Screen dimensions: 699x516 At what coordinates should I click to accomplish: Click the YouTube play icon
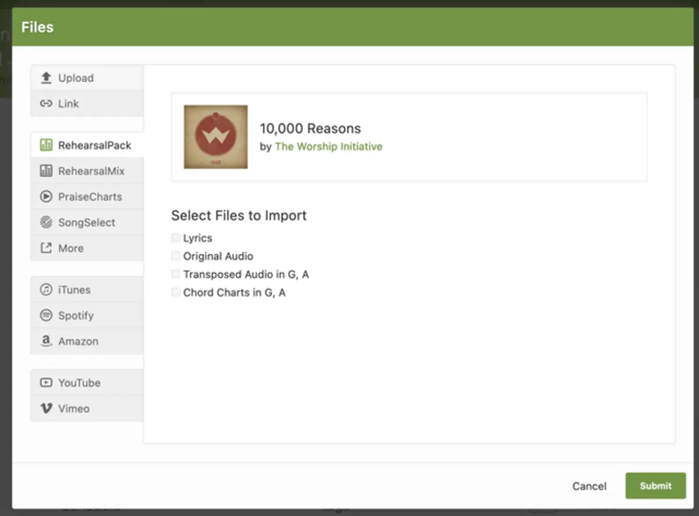[x=46, y=382]
